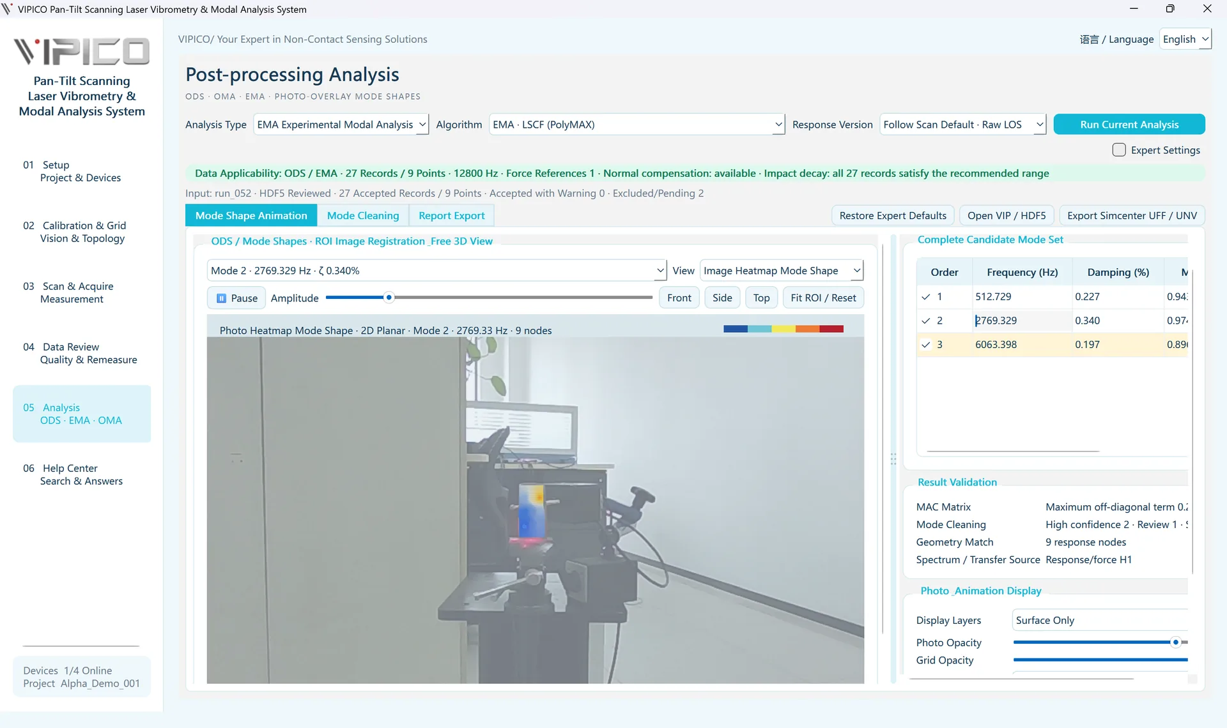
Task: Click the heatmap overlay on the photo
Action: (532, 512)
